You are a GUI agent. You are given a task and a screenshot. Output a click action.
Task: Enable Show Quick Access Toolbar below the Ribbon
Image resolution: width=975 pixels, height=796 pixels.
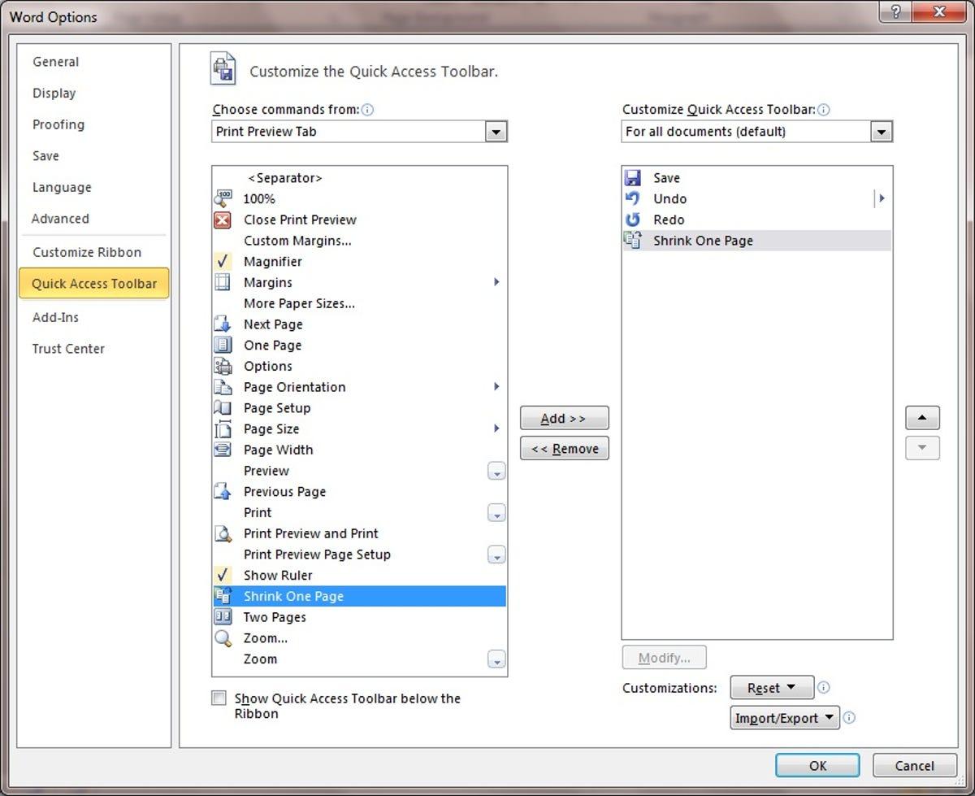click(219, 698)
